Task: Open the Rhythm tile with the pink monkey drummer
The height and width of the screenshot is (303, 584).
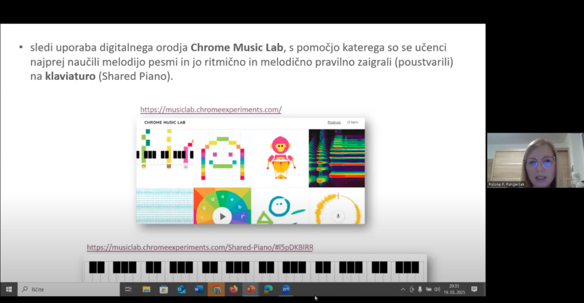Action: click(280, 159)
